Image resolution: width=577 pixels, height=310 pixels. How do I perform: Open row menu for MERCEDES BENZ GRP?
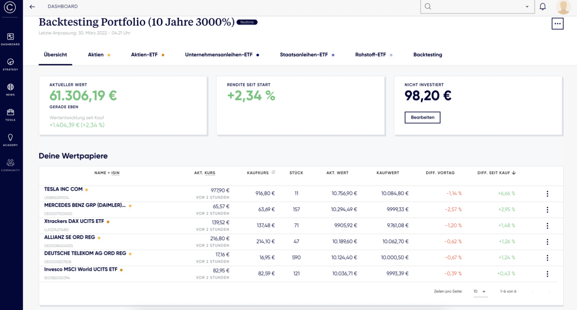[547, 210]
